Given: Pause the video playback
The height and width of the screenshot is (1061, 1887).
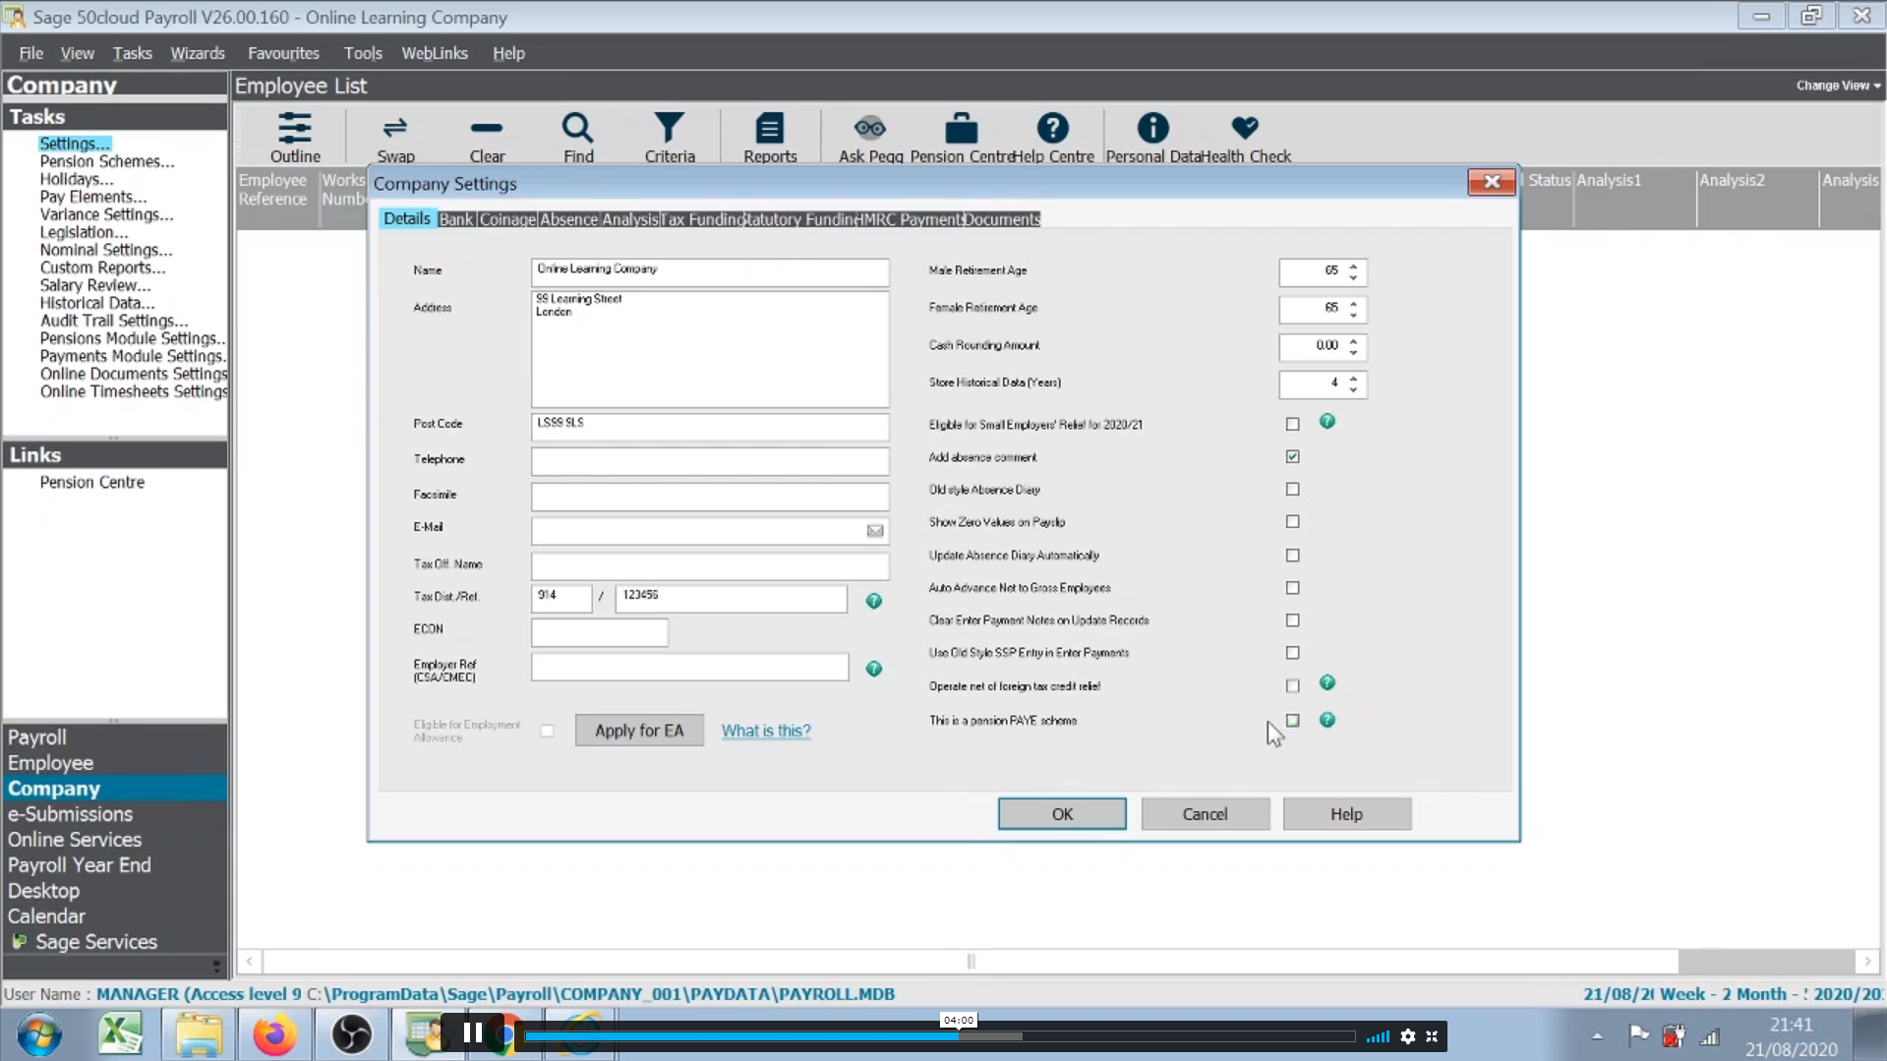Looking at the screenshot, I should tap(473, 1033).
